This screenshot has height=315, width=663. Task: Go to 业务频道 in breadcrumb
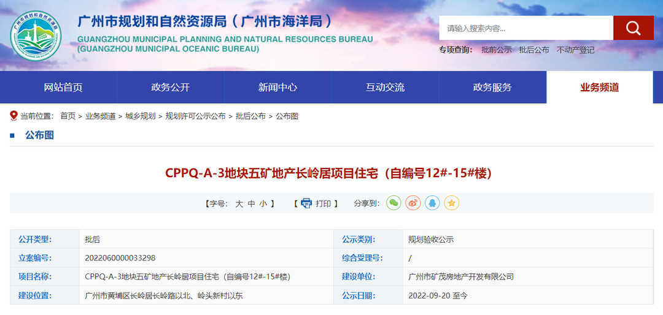[100, 116]
